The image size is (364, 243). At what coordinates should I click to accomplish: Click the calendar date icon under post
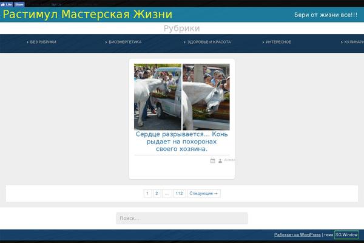[213, 160]
